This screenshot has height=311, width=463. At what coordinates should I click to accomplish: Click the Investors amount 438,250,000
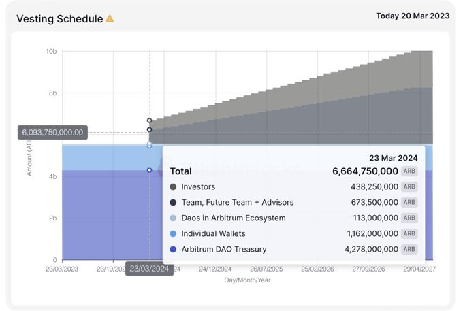click(x=374, y=186)
